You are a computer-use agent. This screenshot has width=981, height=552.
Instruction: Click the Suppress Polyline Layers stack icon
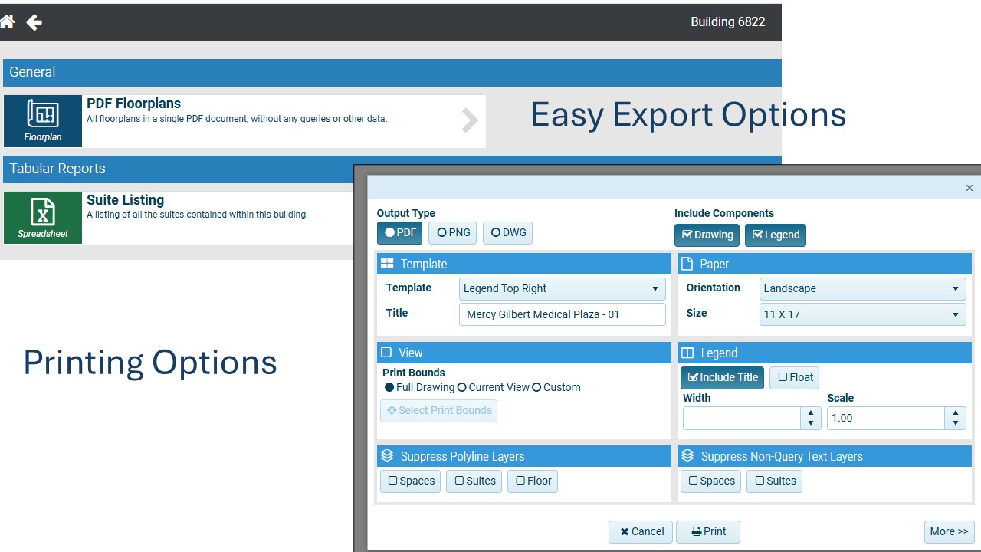tap(387, 456)
